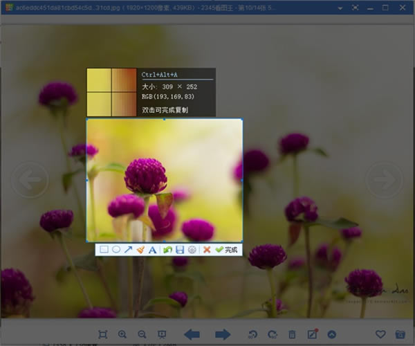Go to previous image with left arrow

192,334
